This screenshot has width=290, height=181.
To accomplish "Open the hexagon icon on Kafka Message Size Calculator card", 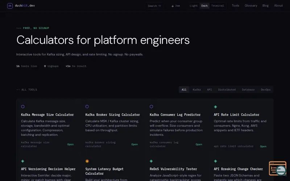I will (23, 106).
